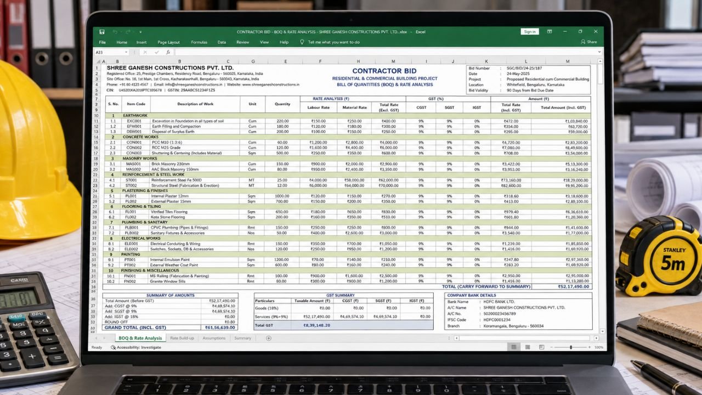Switch to the Summary sheet tab
Screen dimensions: 702x395
(242, 338)
